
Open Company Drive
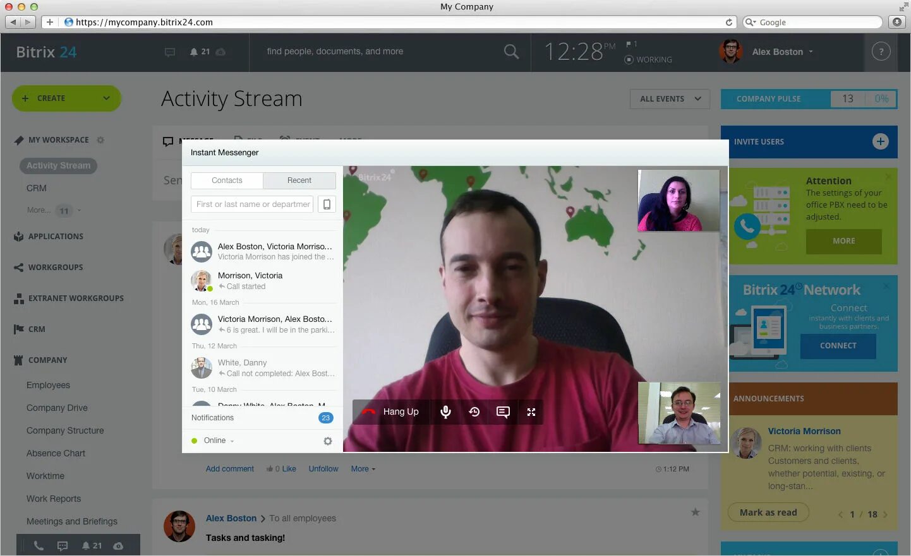click(x=57, y=408)
